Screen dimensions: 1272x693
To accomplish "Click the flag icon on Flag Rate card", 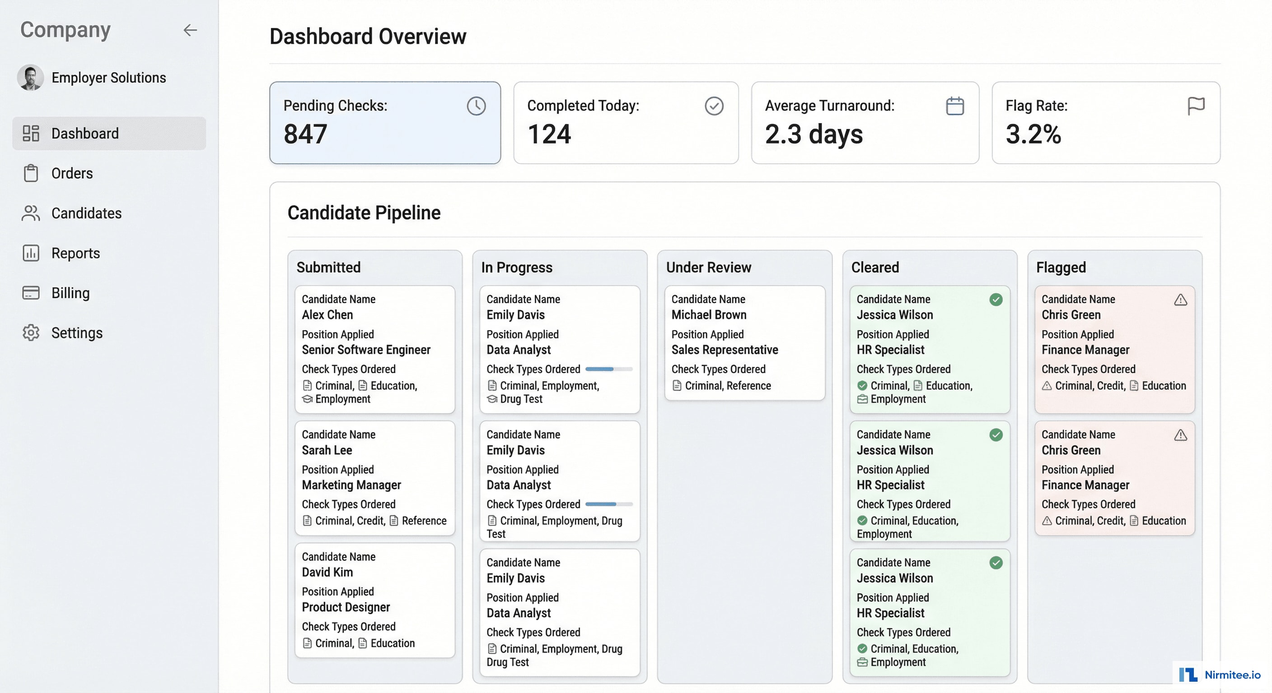I will click(1197, 105).
